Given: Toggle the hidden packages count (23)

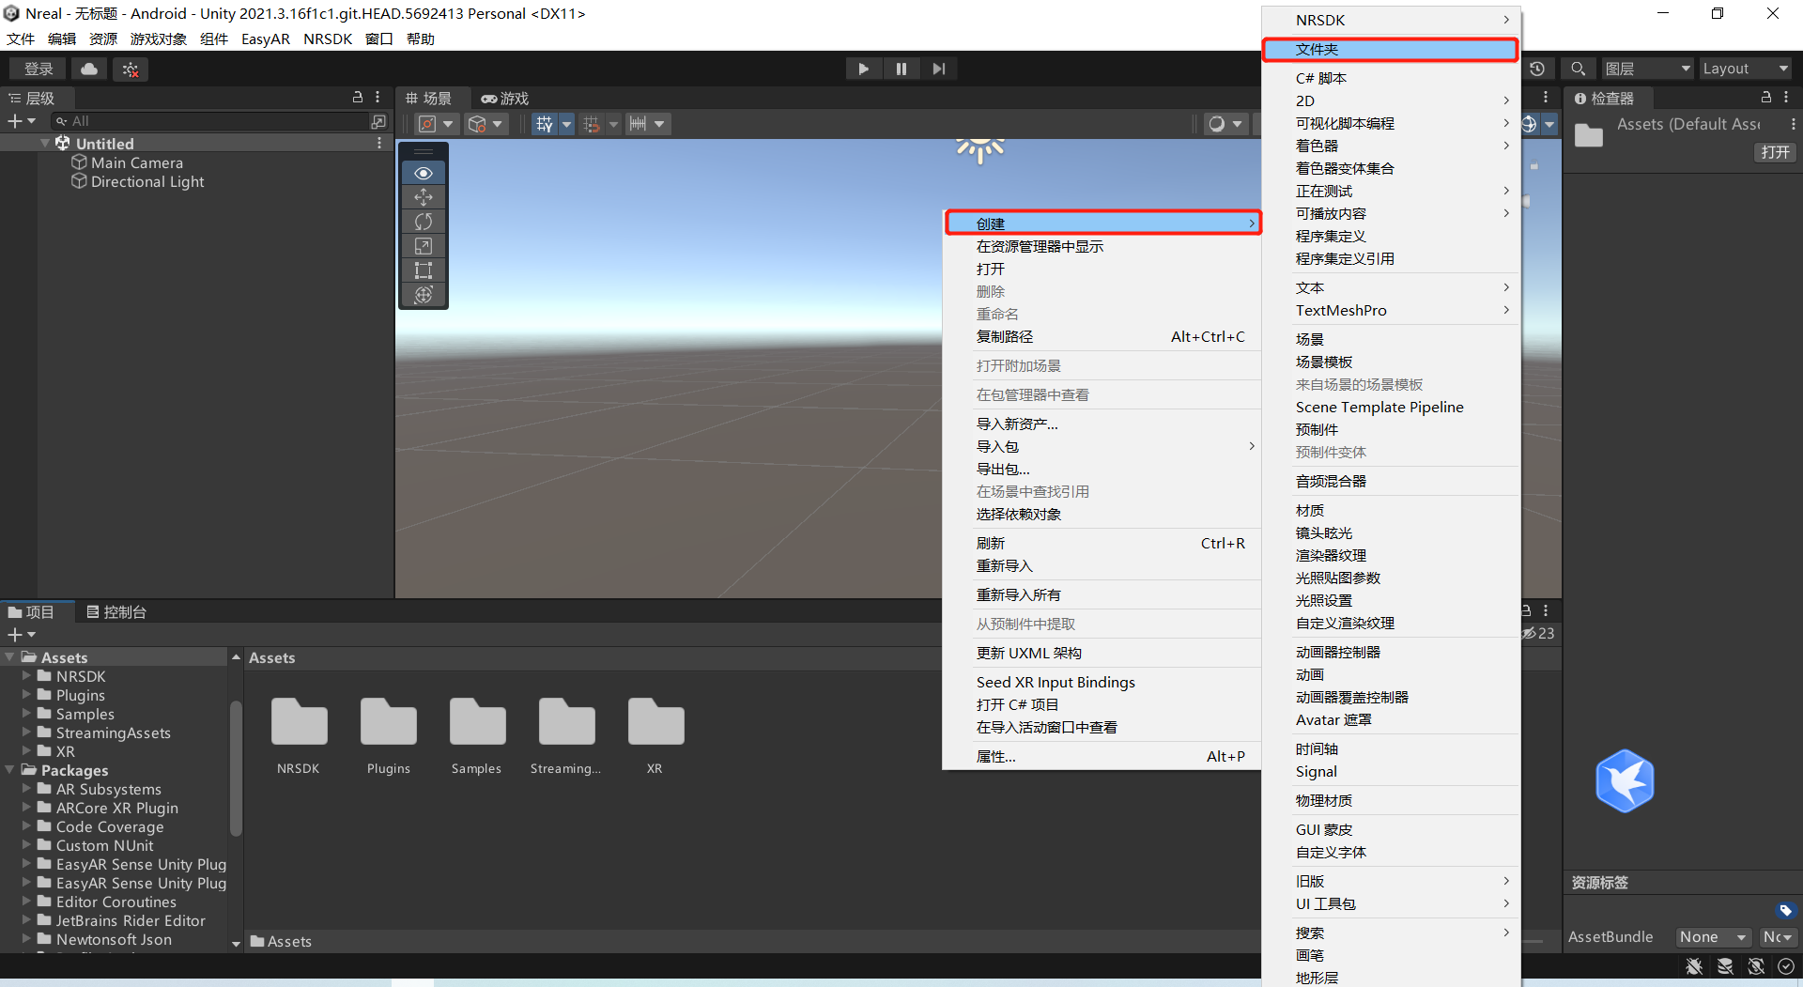Looking at the screenshot, I should click(x=1538, y=634).
